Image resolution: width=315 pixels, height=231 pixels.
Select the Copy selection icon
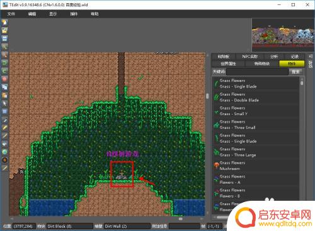click(x=4, y=87)
